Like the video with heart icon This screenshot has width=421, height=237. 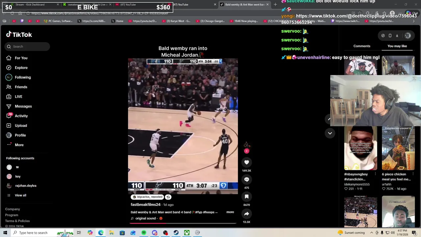point(247,162)
